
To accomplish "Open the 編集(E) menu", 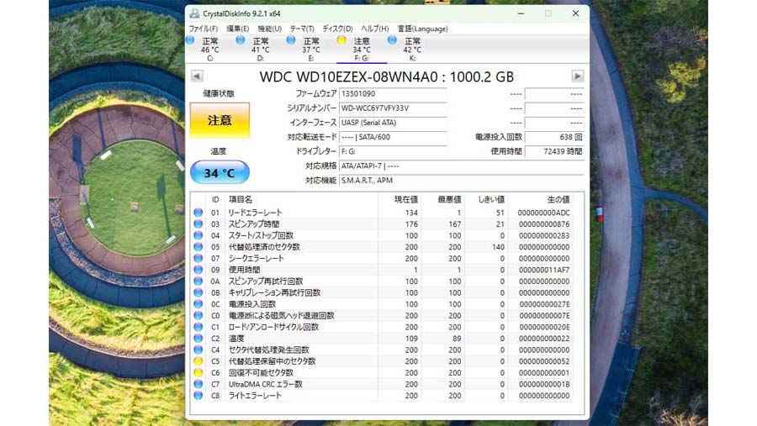I will coord(237,29).
